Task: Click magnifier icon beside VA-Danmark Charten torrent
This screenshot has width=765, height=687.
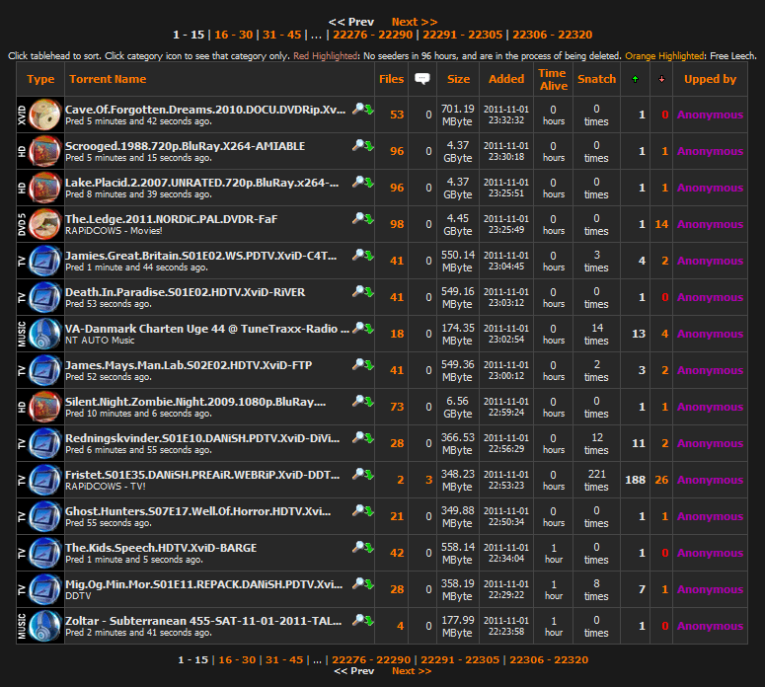Action: pos(358,328)
